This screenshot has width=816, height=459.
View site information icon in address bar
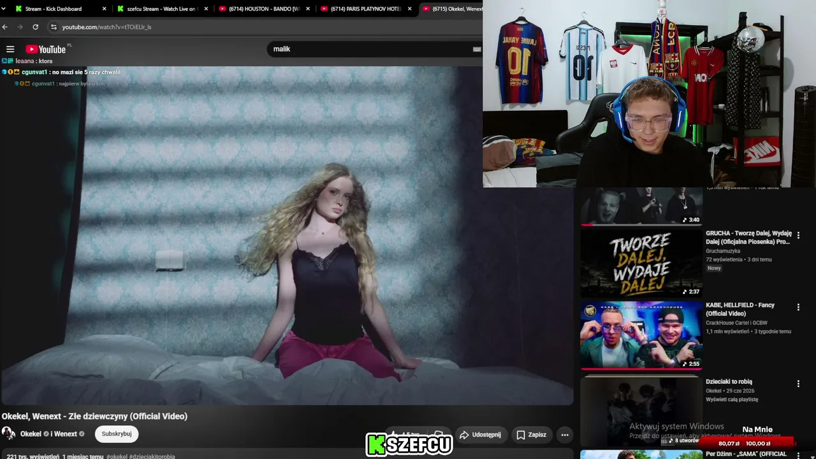(x=54, y=27)
